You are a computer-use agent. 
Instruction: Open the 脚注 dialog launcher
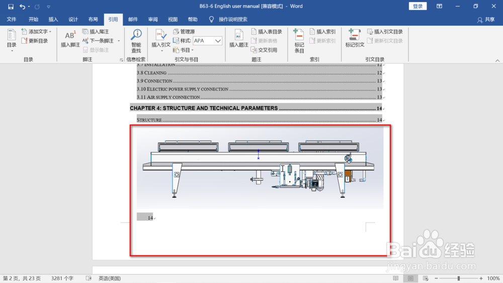coord(121,60)
